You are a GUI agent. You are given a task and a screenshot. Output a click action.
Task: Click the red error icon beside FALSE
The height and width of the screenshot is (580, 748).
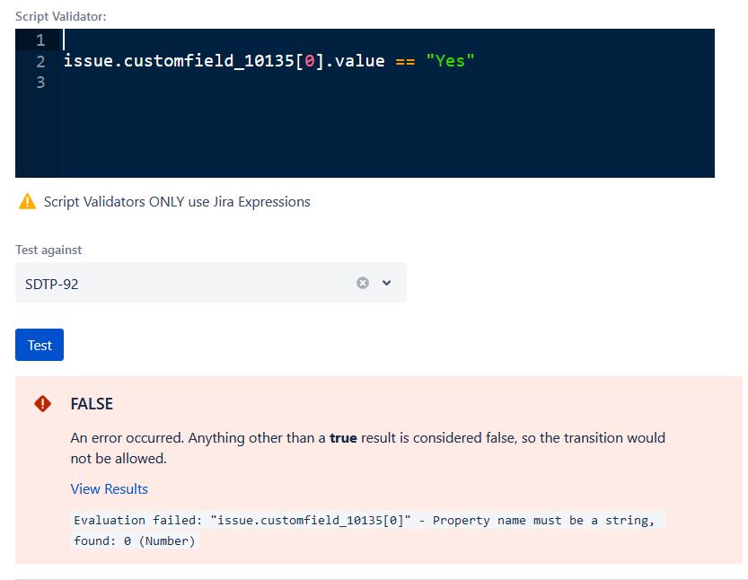[42, 404]
